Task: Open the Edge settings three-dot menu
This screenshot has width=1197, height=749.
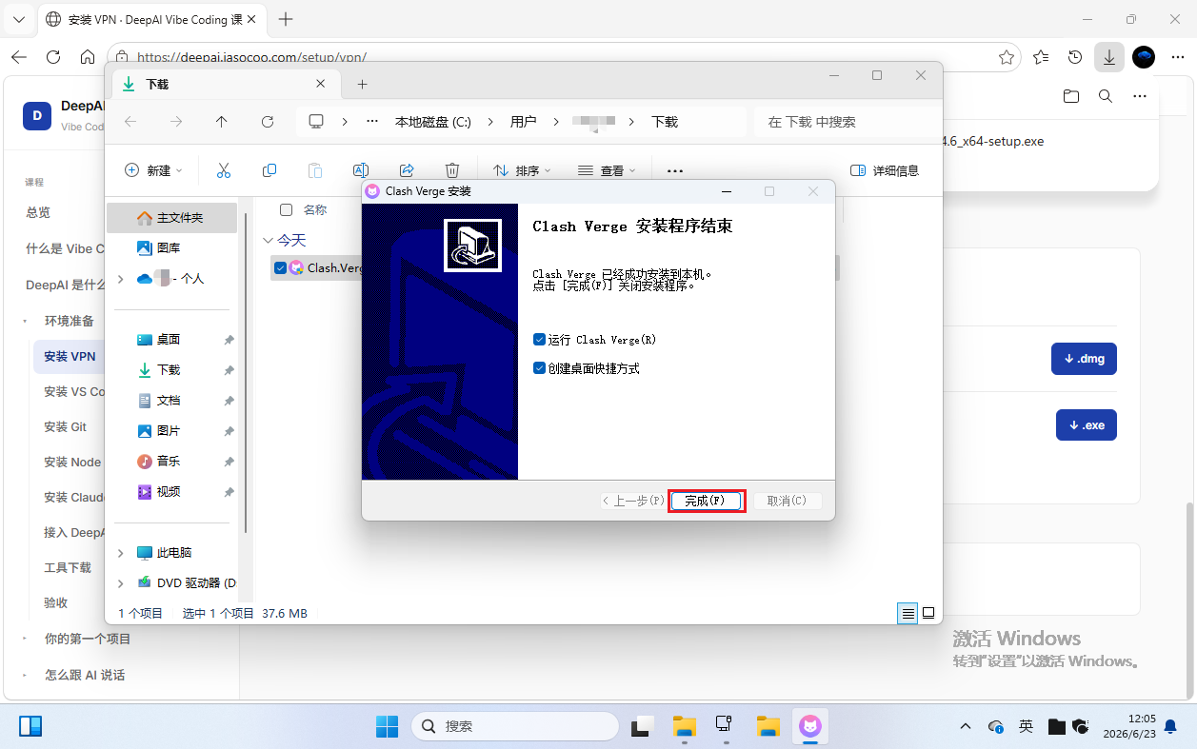Action: pos(1178,57)
